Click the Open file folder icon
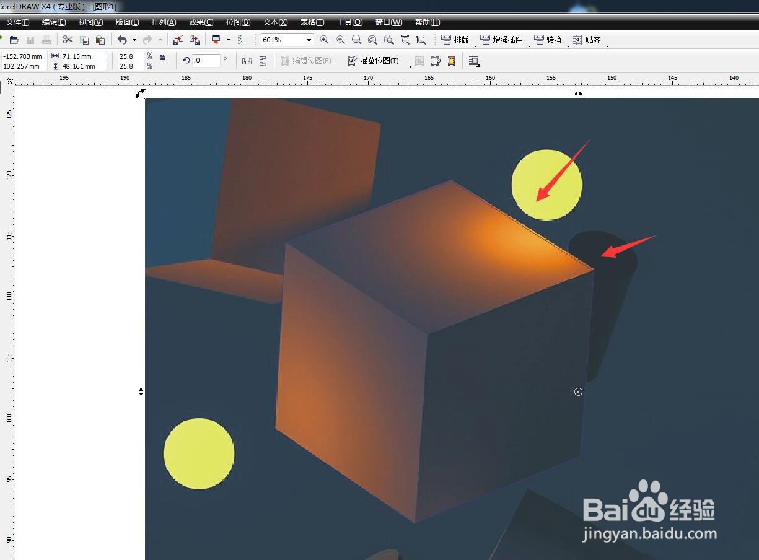Screen dimensions: 759x560 [x=14, y=40]
